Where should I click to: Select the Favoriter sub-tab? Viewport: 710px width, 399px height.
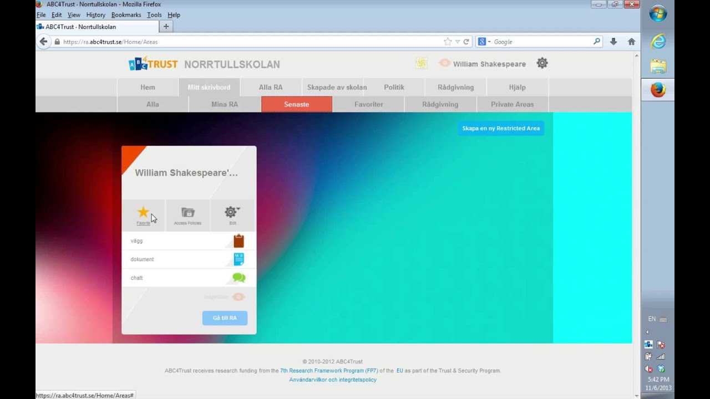(369, 104)
